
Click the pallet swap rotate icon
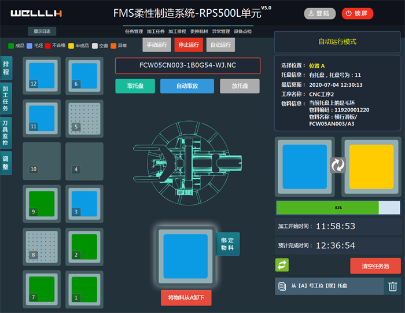coord(337,165)
